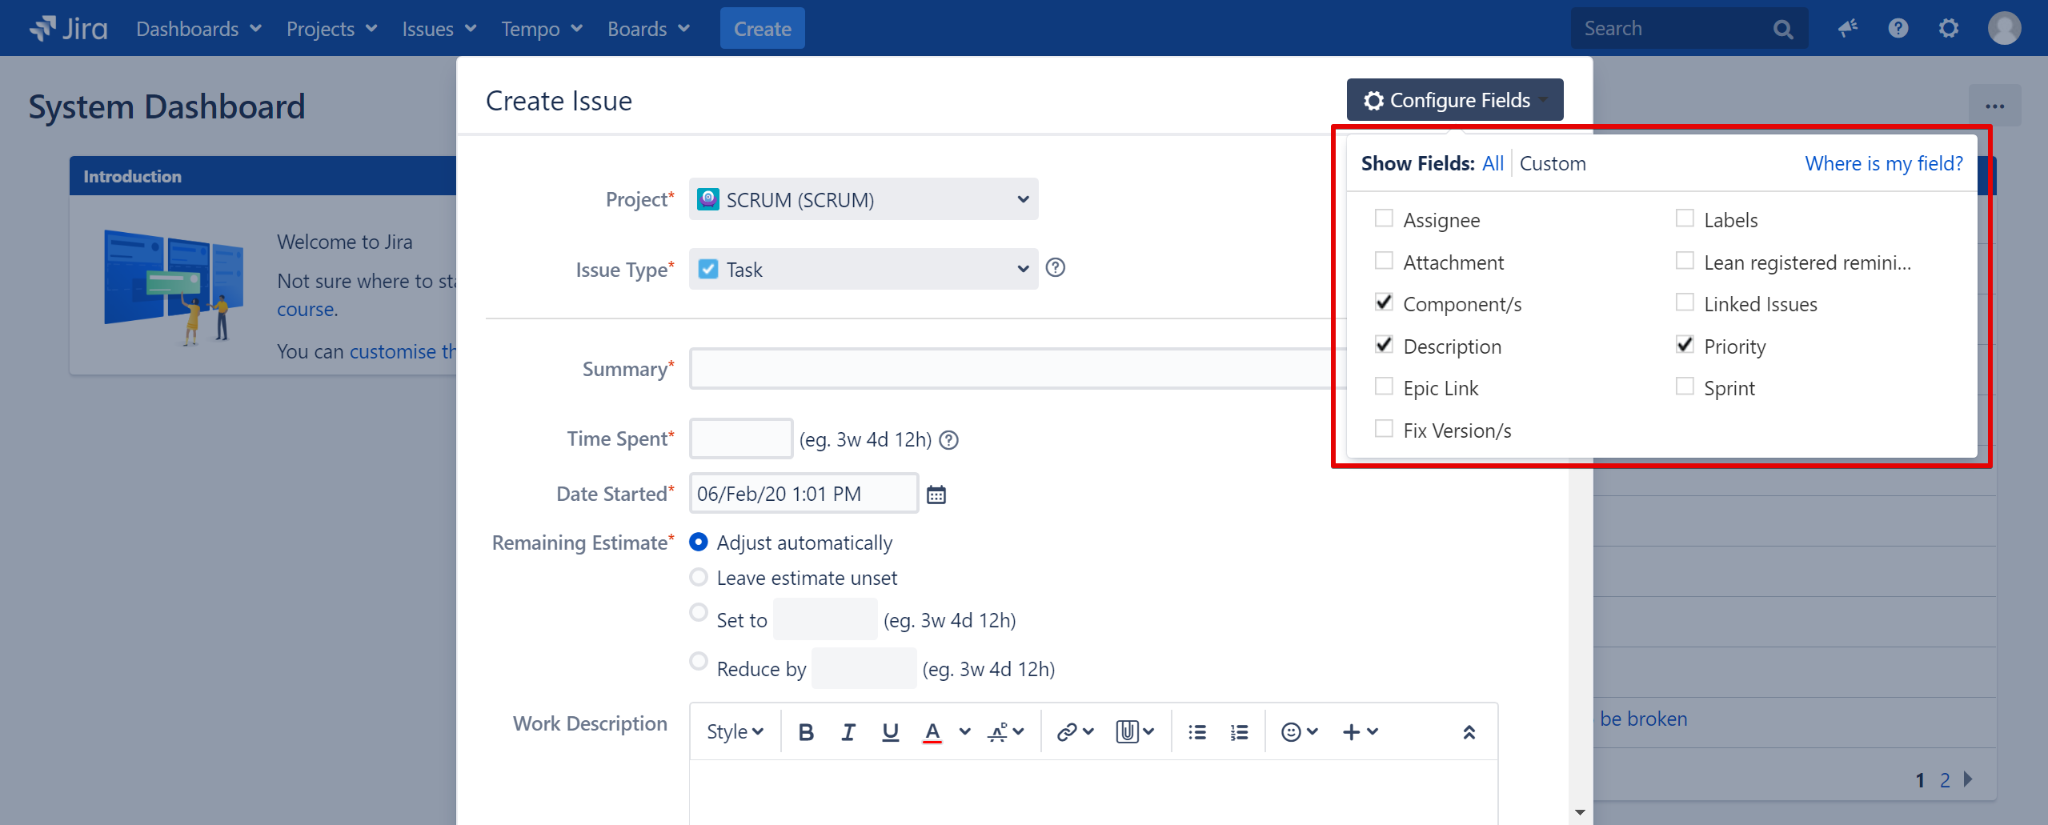The height and width of the screenshot is (825, 2048).
Task: Collapse the editor toolbar with the double chevron
Action: pyautogui.click(x=1469, y=732)
